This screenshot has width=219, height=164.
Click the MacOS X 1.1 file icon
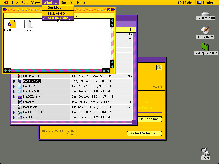(x=19, y=76)
